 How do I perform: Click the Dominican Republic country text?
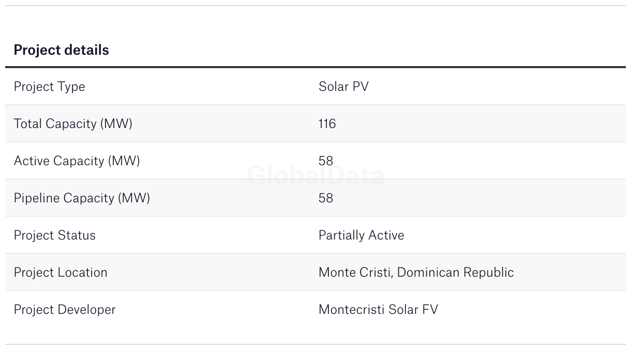click(455, 273)
